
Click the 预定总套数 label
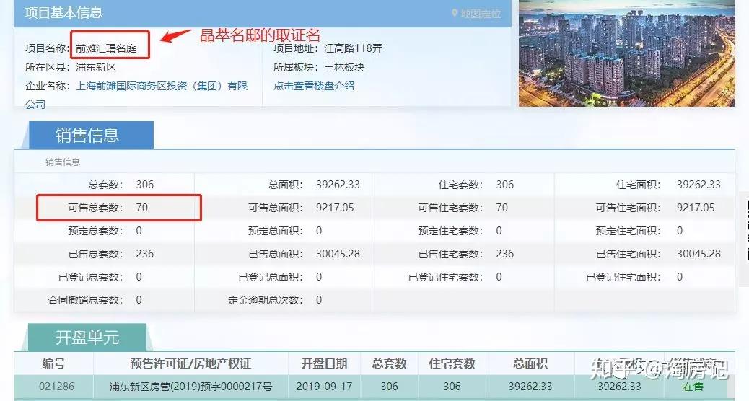[95, 231]
